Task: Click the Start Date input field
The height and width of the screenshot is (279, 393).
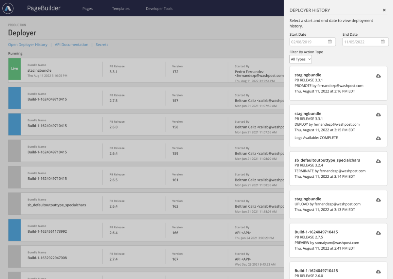Action: click(x=312, y=42)
